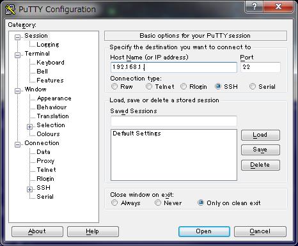This screenshot has width=298, height=246.
Task: Open the Appearance settings category
Action: click(54, 98)
